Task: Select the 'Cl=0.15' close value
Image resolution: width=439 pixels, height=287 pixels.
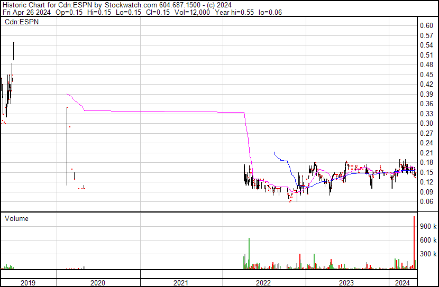Action: click(x=158, y=12)
